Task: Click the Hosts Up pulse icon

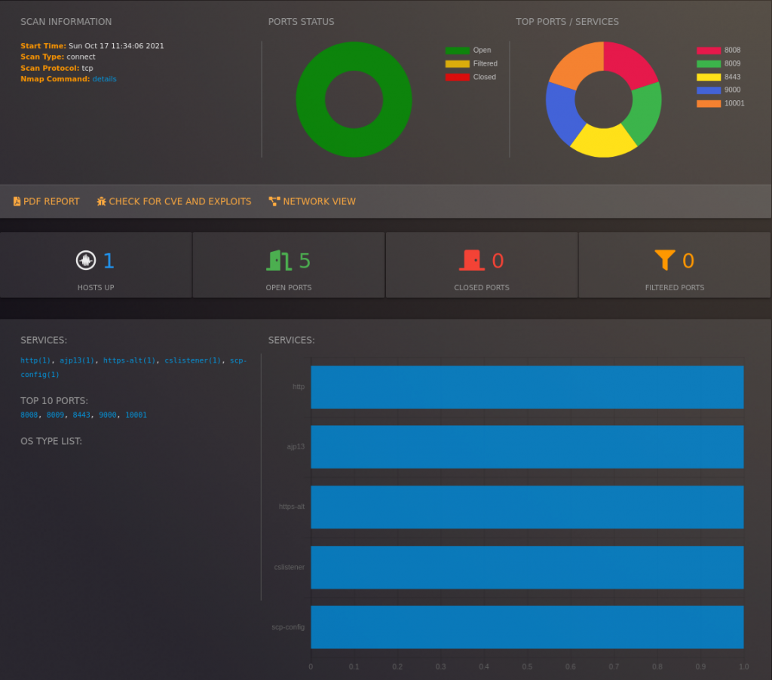Action: [x=86, y=261]
